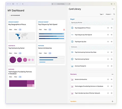Click first Filter chip on Top 5 Buyers card

40,30
